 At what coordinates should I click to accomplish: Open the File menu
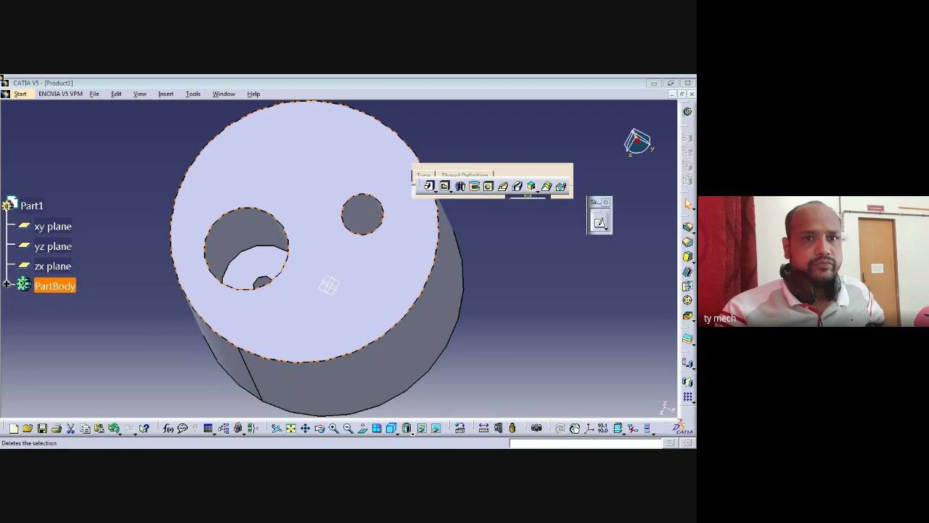94,94
